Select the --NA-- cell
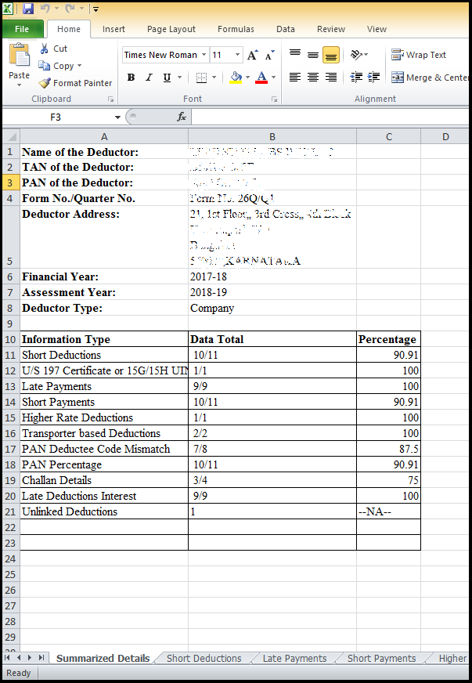This screenshot has width=472, height=683. (x=388, y=511)
